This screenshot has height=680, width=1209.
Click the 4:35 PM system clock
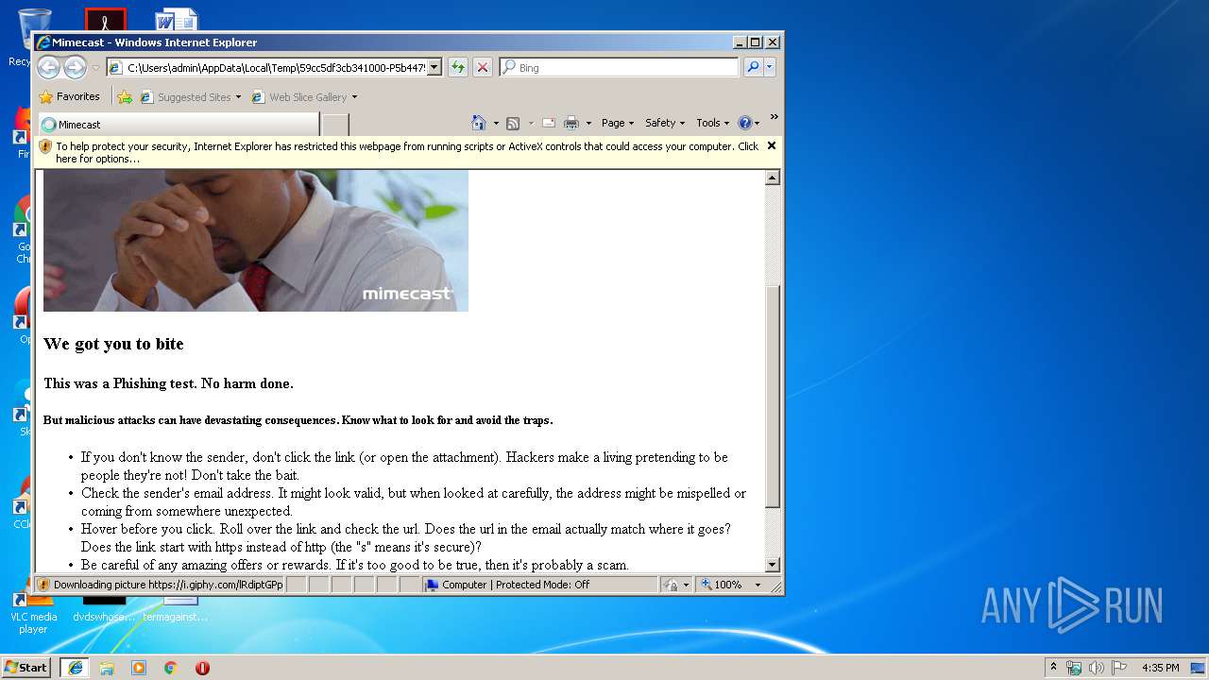coord(1161,668)
